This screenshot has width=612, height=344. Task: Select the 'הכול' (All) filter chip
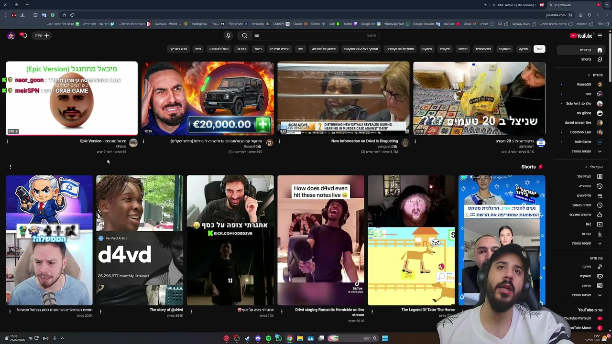[539, 49]
